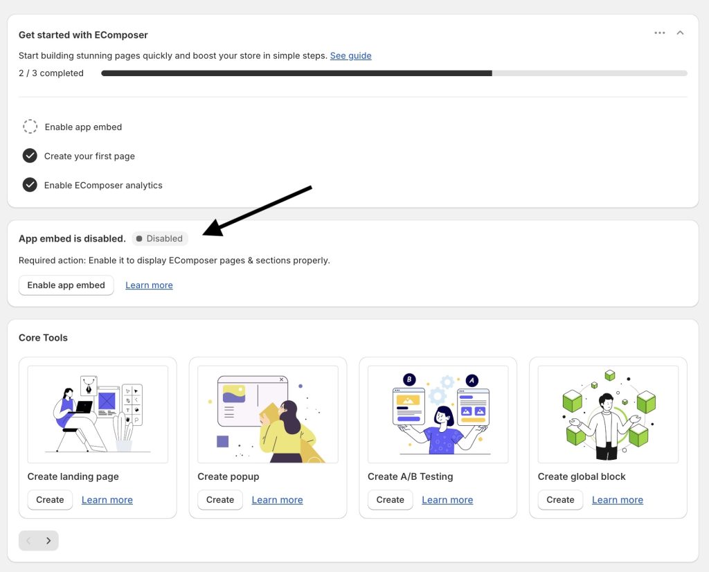Image resolution: width=709 pixels, height=572 pixels.
Task: Click the popup illustration thumbnail
Action: click(268, 414)
